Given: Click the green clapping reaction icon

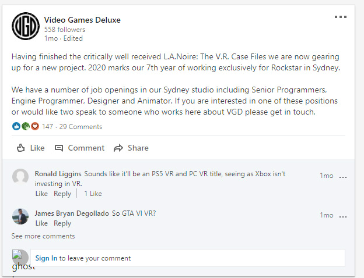Looking at the screenshot, I should (26, 126).
